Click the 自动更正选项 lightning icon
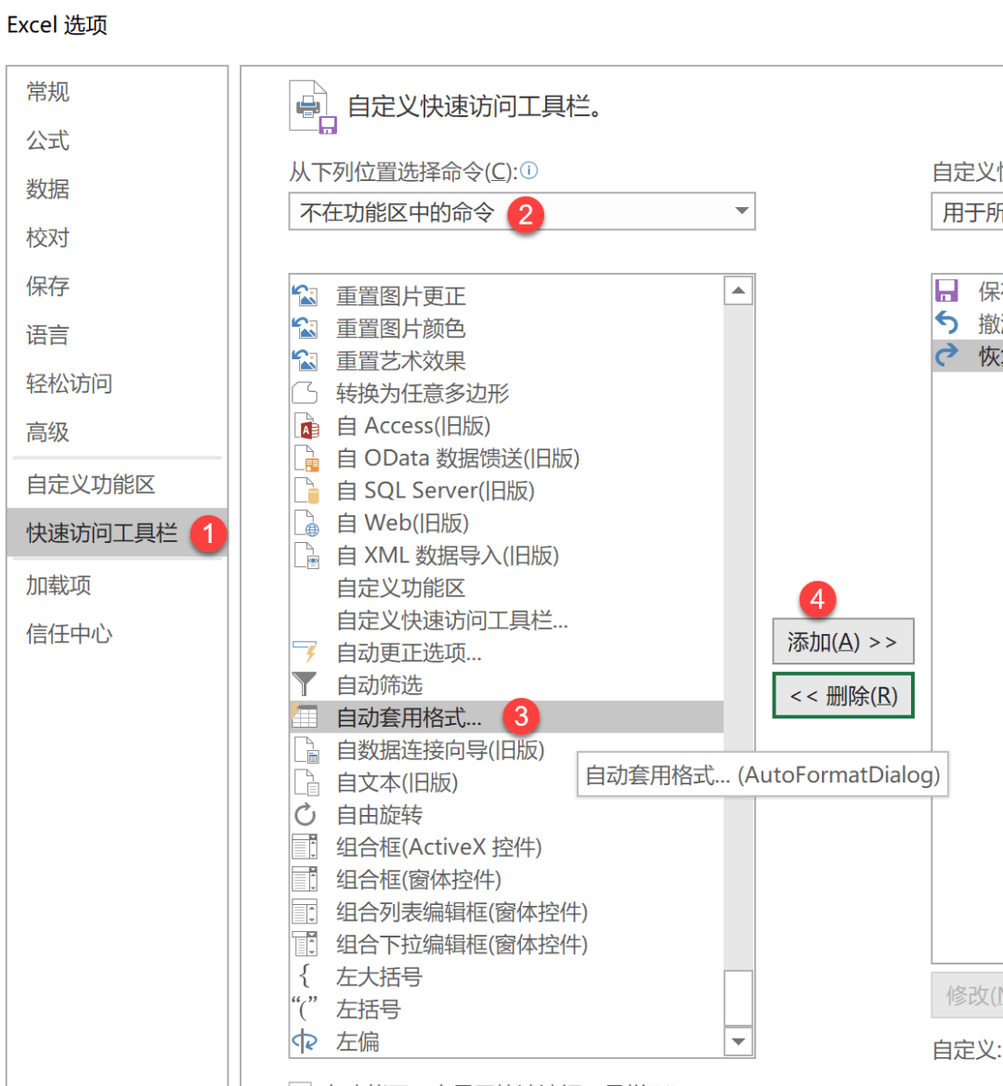This screenshot has height=1086, width=1003. point(305,653)
